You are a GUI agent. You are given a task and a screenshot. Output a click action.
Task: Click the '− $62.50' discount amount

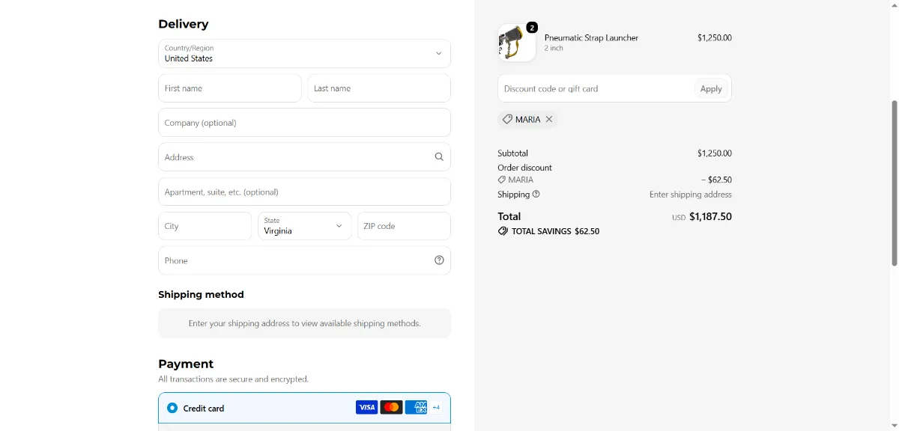tap(716, 180)
